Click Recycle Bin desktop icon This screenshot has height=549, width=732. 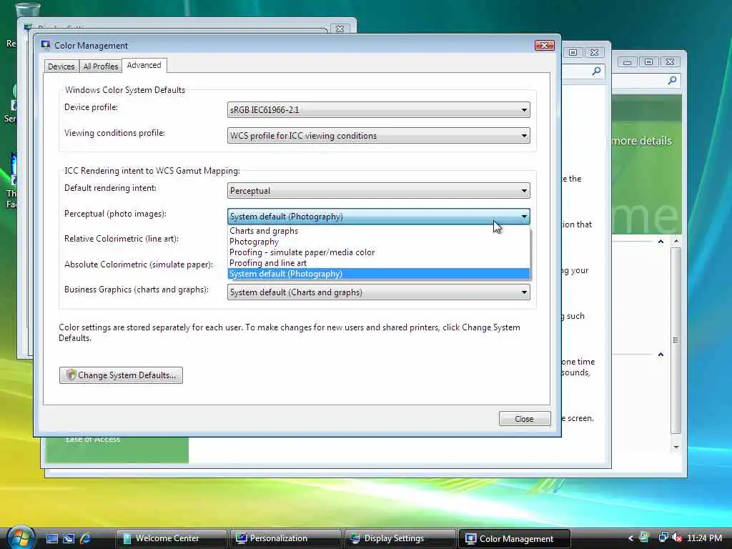click(x=27, y=9)
